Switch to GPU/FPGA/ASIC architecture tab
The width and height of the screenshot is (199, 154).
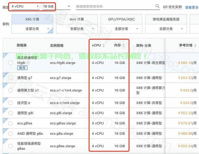click(x=121, y=19)
